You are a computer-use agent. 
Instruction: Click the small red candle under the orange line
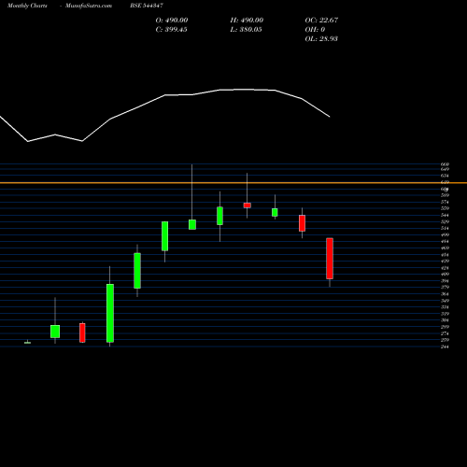[248, 205]
